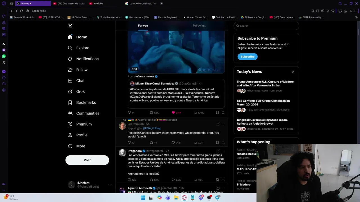Viewport: 360px width, 202px height.
Task: Open browser easy setup menu icon
Action: tap(355, 11)
